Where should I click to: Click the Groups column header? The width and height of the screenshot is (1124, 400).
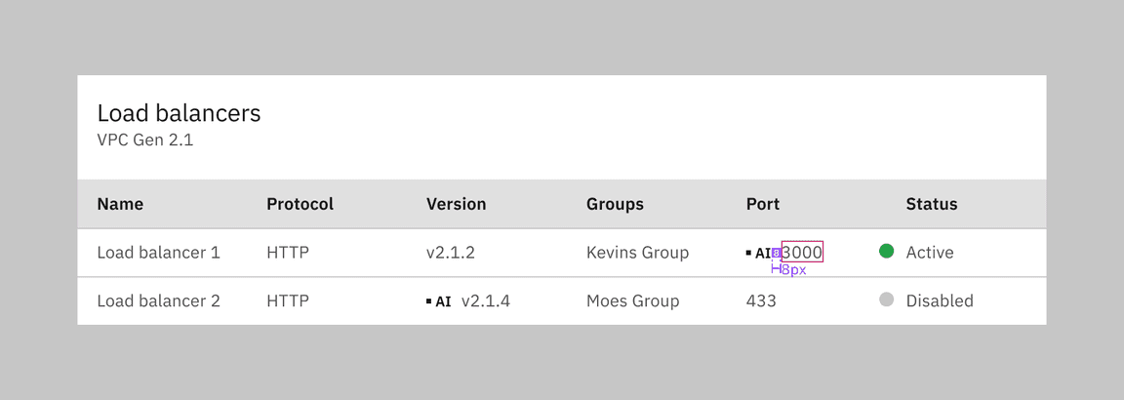click(x=615, y=204)
